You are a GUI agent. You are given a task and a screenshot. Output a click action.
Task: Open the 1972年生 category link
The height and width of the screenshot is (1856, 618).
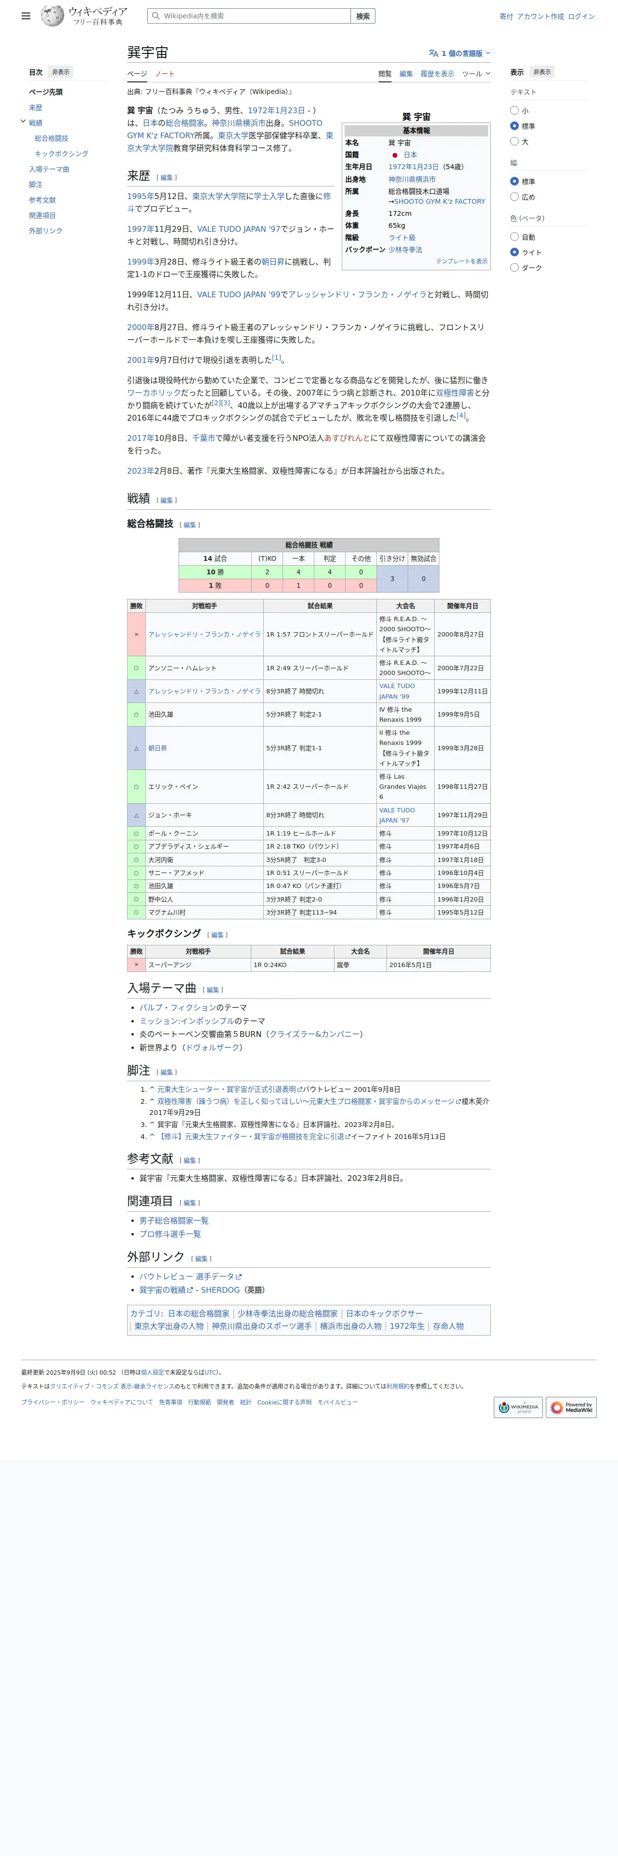(x=407, y=1326)
